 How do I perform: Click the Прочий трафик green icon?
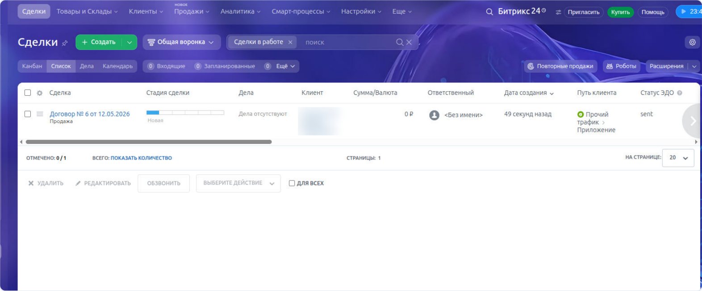pos(581,115)
